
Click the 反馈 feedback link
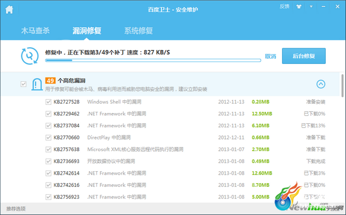point(284,6)
